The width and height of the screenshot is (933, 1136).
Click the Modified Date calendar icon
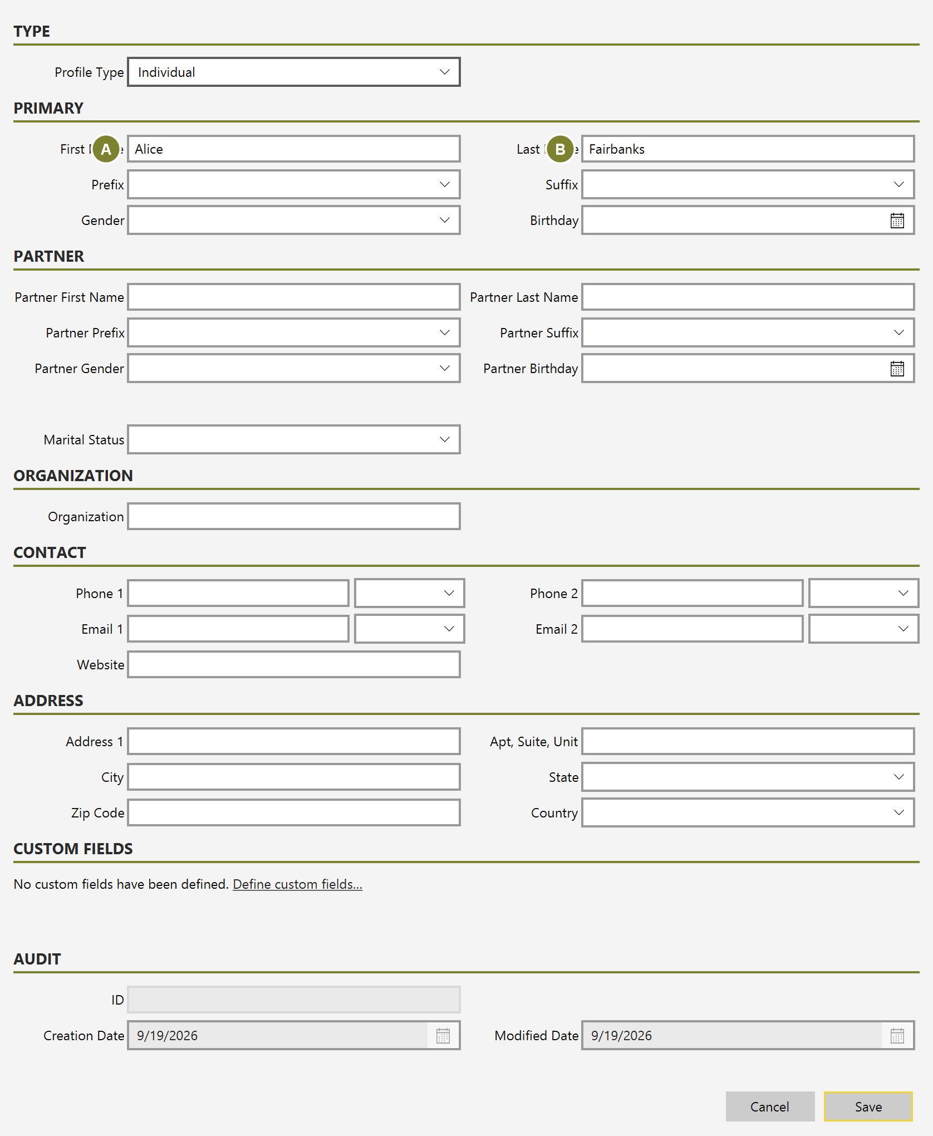[x=897, y=1036]
